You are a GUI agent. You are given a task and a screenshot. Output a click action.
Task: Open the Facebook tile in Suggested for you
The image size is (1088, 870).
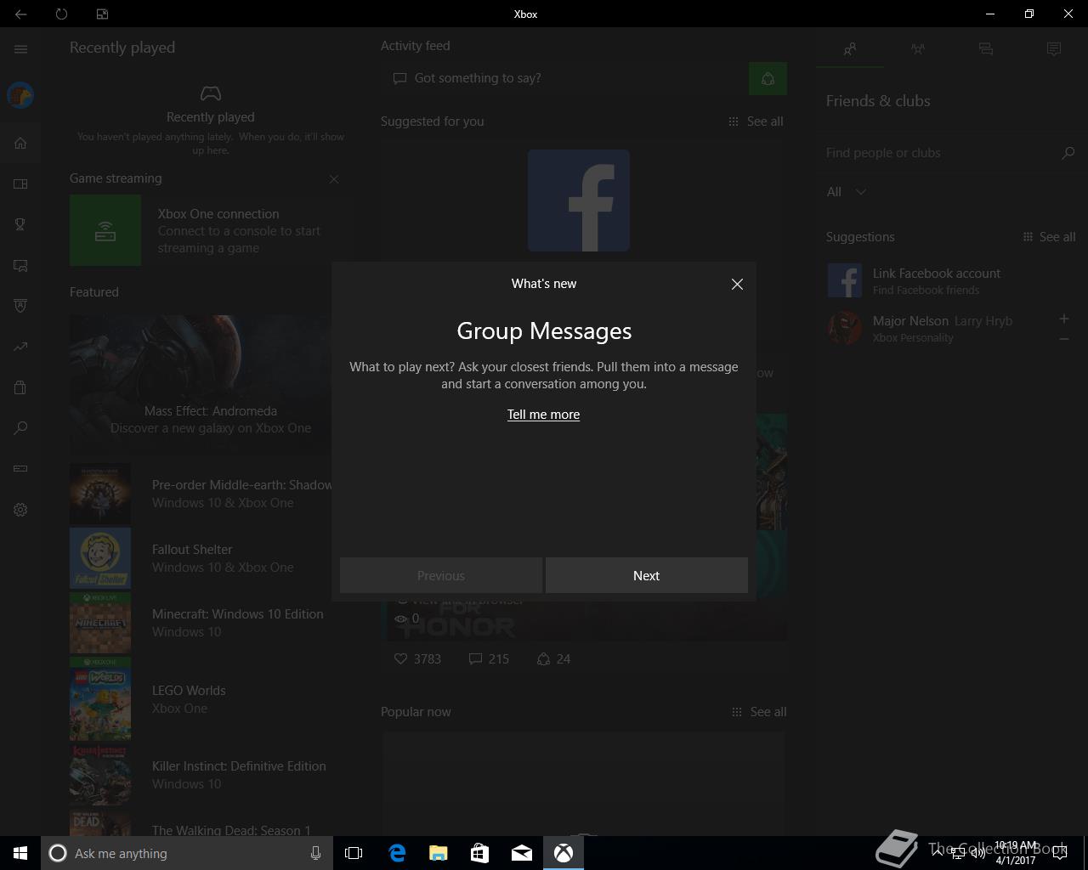pos(579,201)
